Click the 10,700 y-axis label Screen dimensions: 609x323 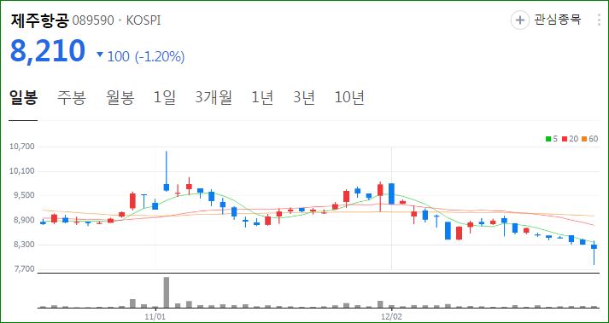tap(23, 147)
